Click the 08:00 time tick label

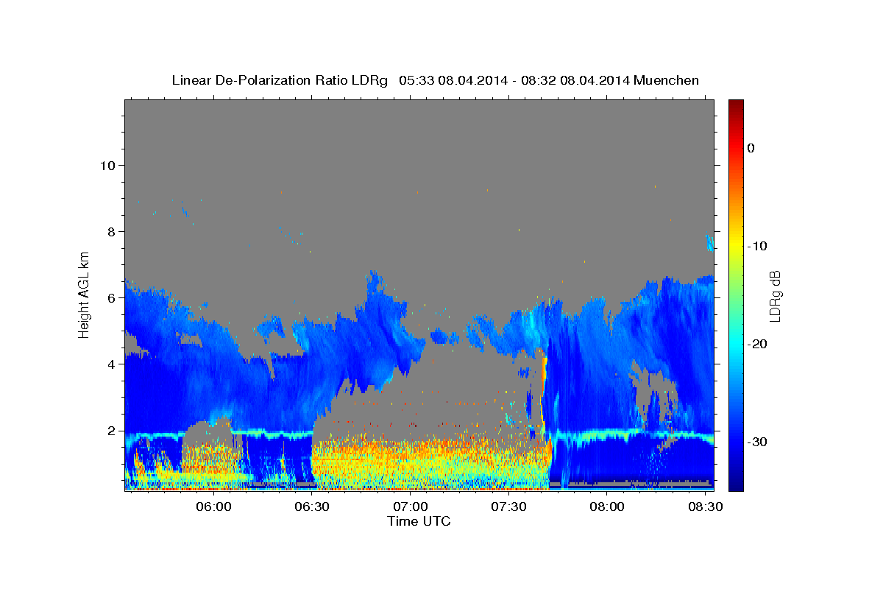tap(608, 507)
